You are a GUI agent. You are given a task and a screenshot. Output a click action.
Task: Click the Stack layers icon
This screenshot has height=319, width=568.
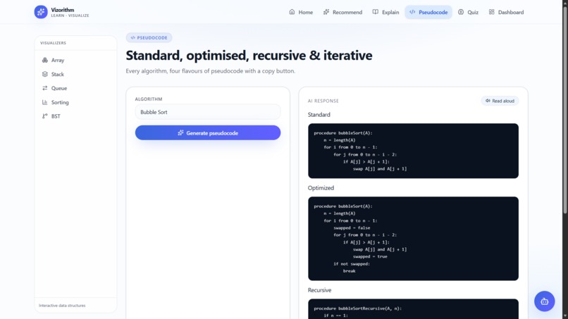click(x=45, y=74)
